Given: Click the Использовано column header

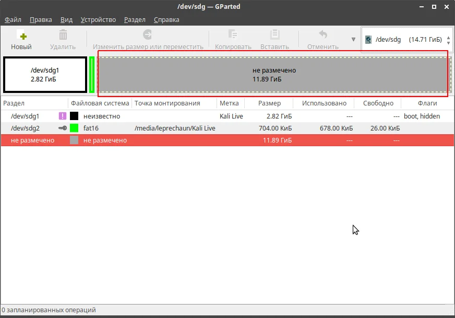Looking at the screenshot, I should point(324,103).
